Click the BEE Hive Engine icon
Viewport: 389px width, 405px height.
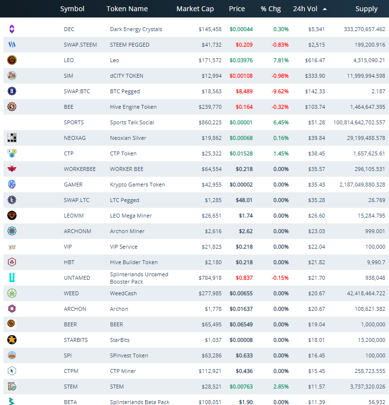pyautogui.click(x=12, y=107)
